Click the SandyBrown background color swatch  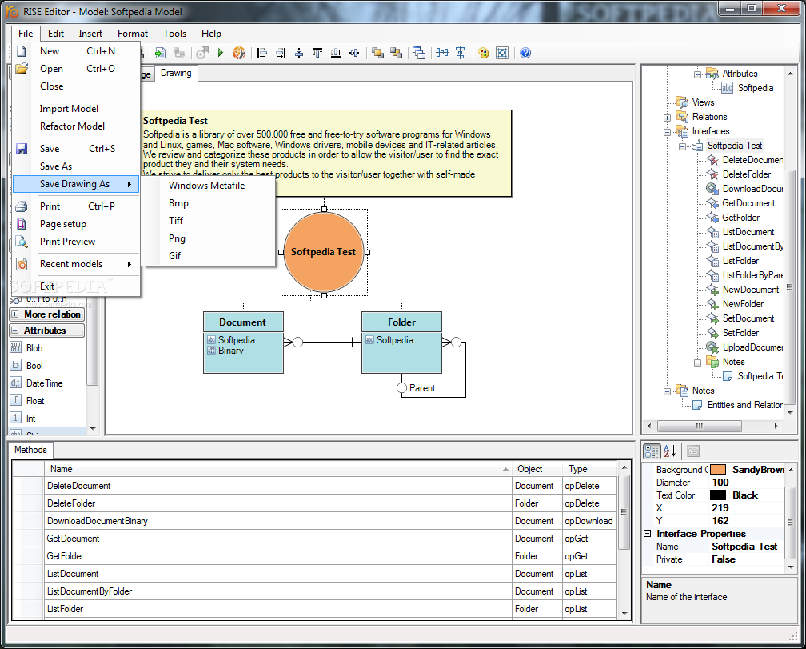(x=717, y=470)
